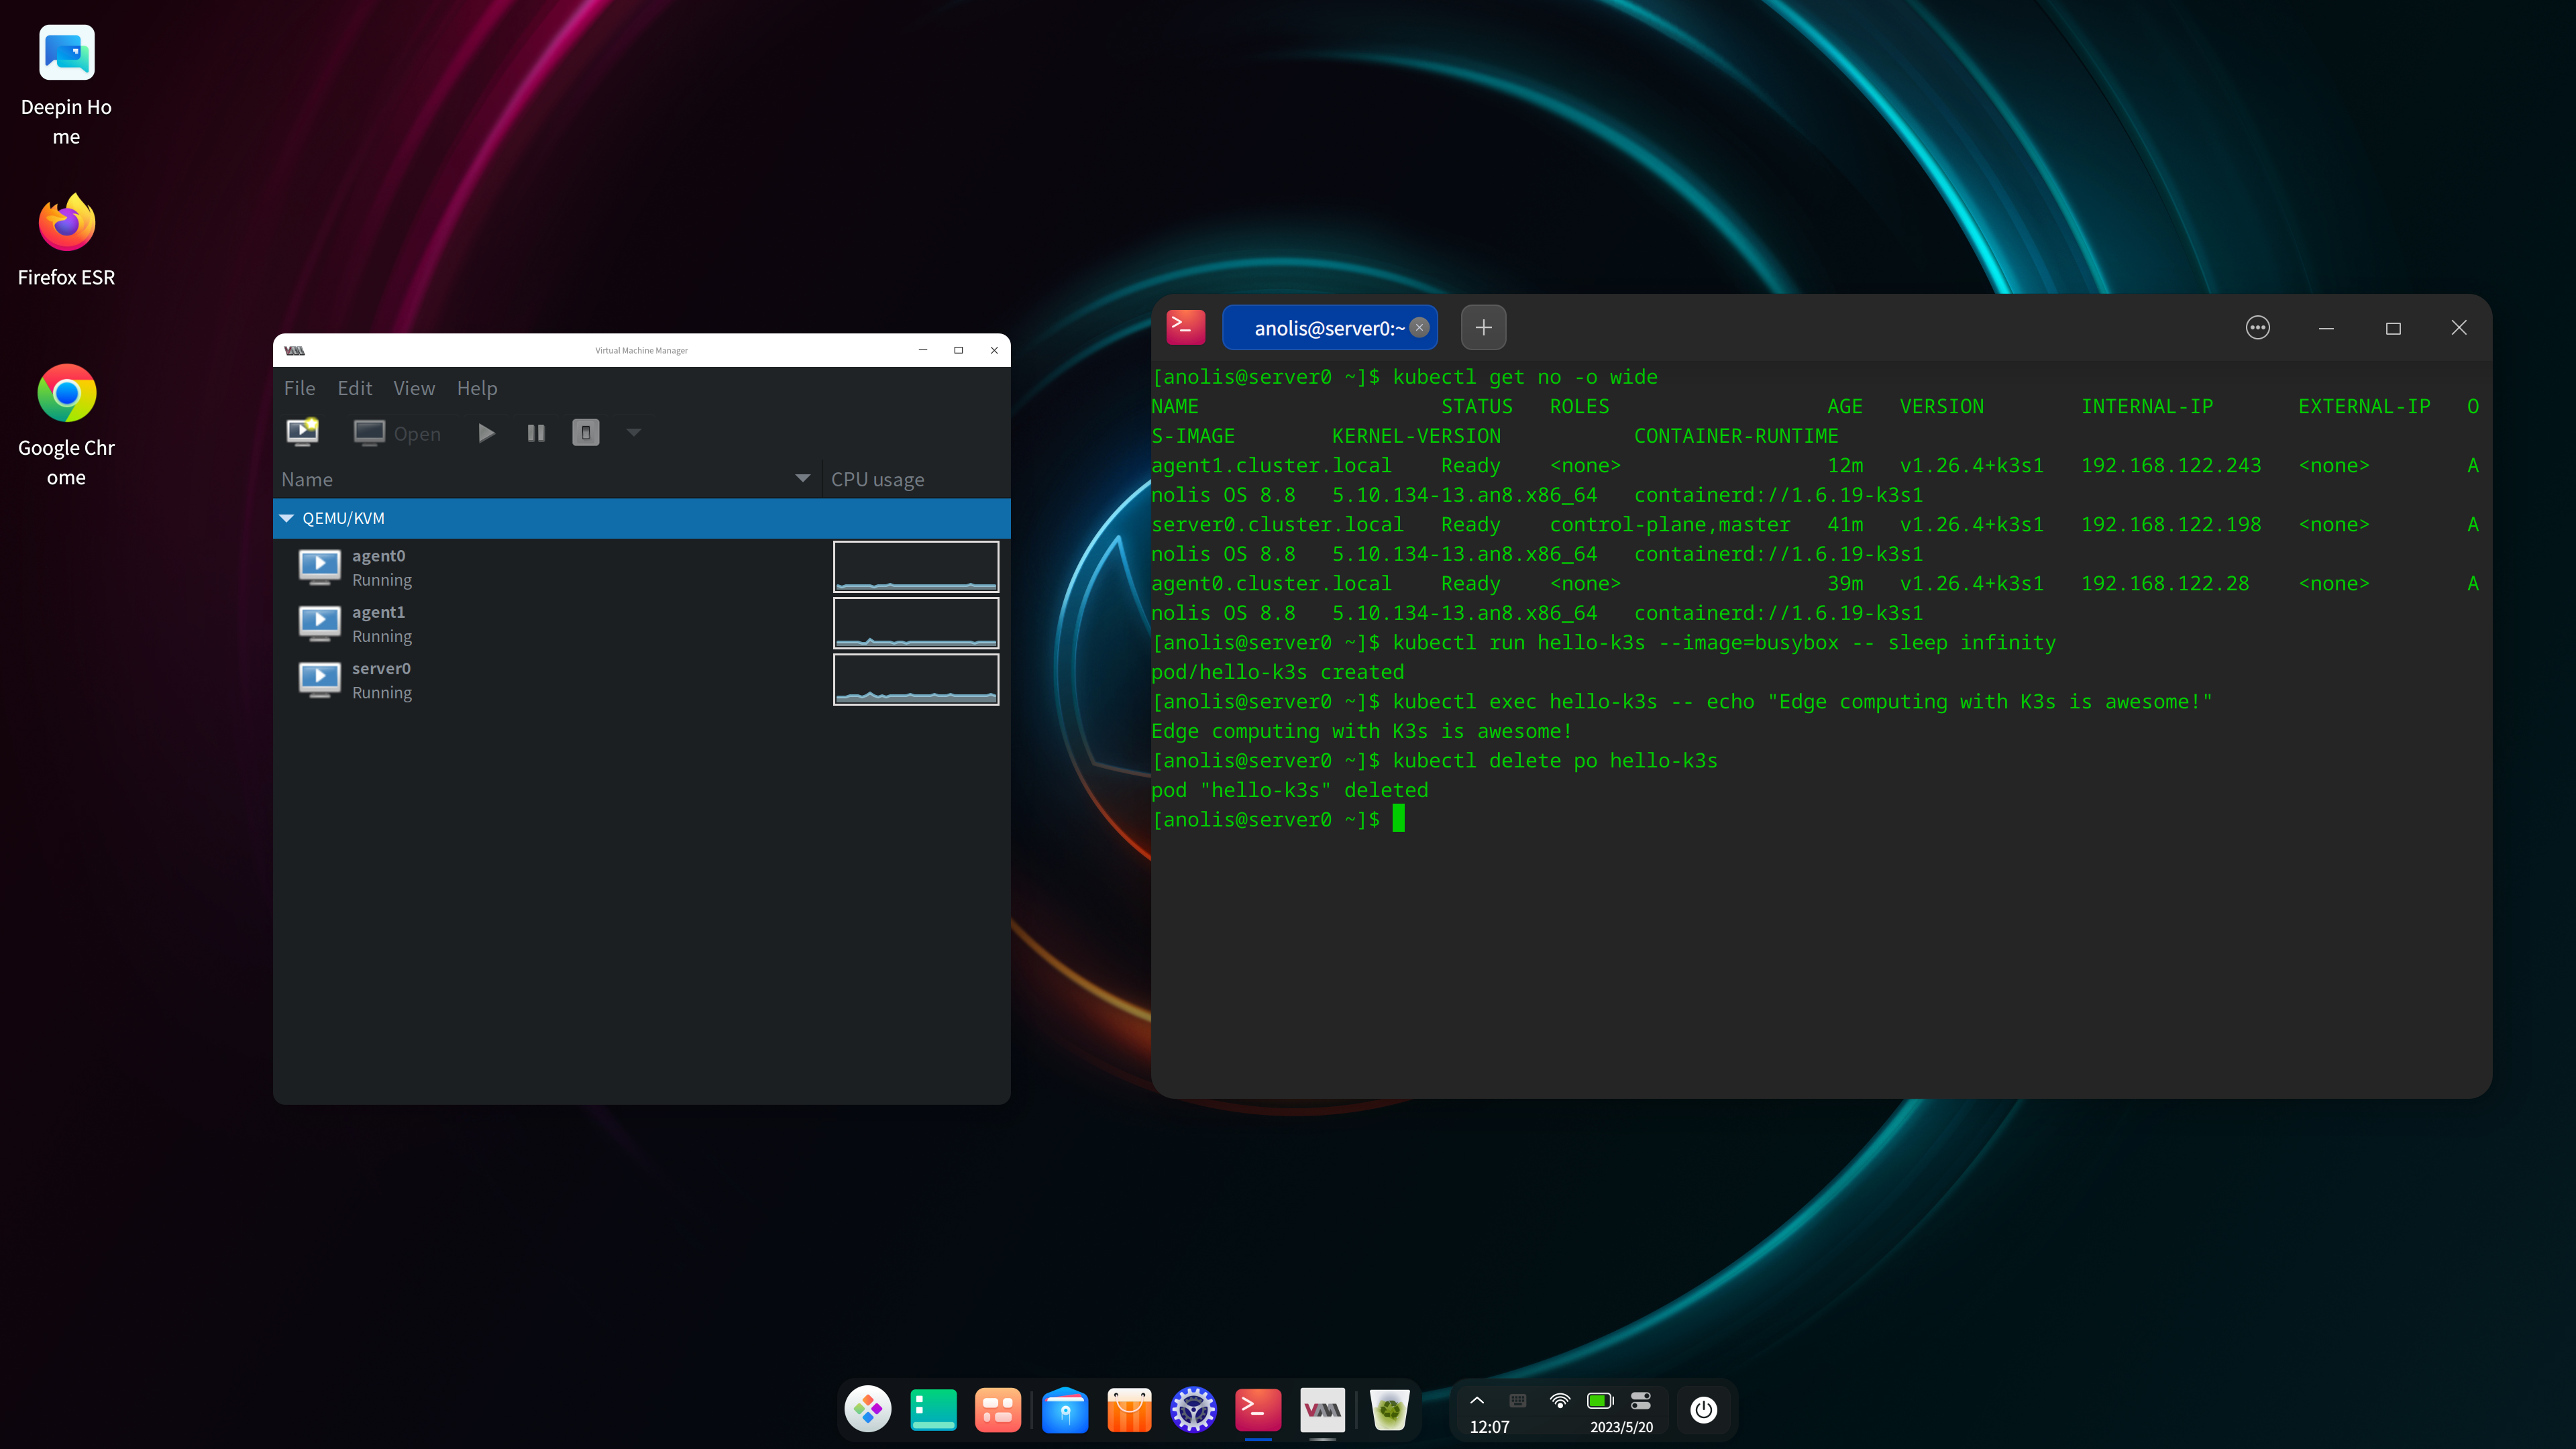Open the App Store from the dock
Screen dimensions: 2576x1449
[1129, 1409]
